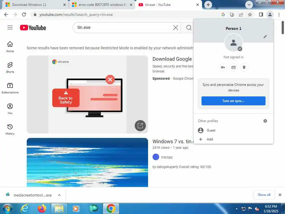Open passwords via key icon

[x=223, y=67]
